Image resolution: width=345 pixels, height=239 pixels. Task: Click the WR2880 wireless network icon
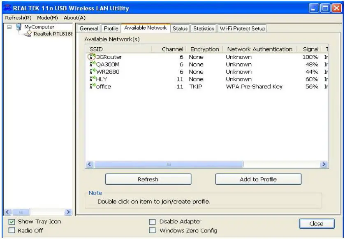point(92,72)
